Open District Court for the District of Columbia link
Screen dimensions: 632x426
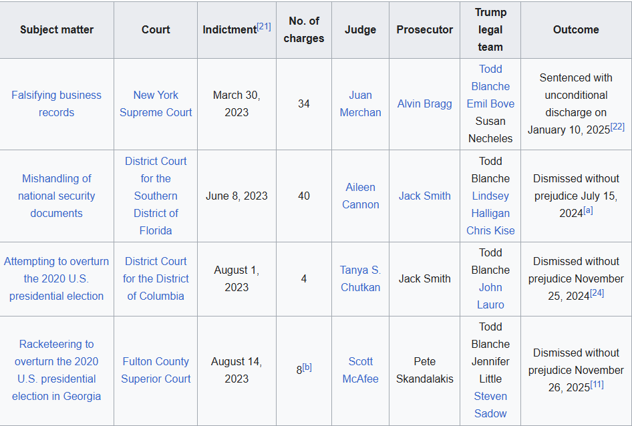[156, 278]
